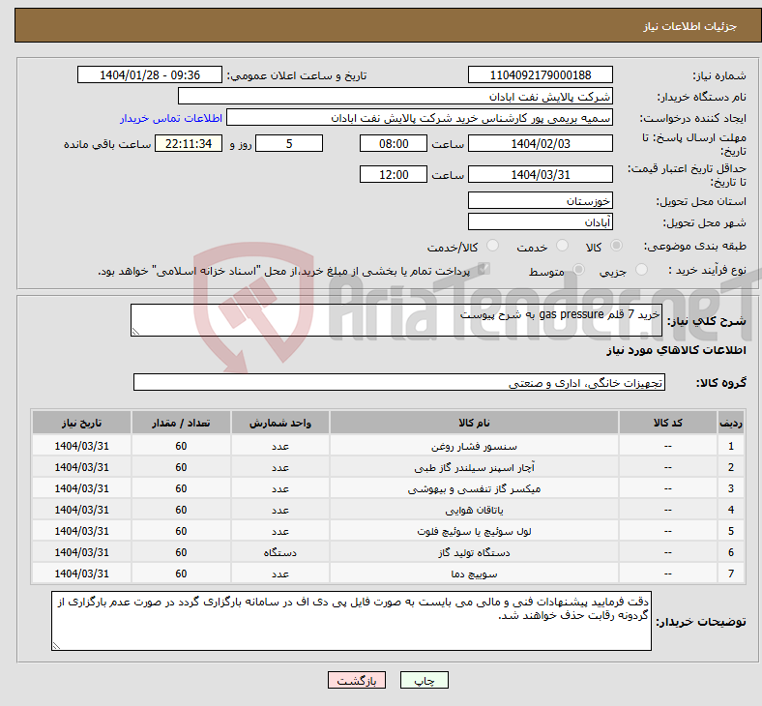
Task: Open اطلاعات تماس خریدار link
Action: click(171, 118)
